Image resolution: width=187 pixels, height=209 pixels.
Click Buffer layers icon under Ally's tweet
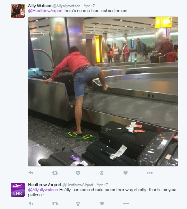[101, 173]
